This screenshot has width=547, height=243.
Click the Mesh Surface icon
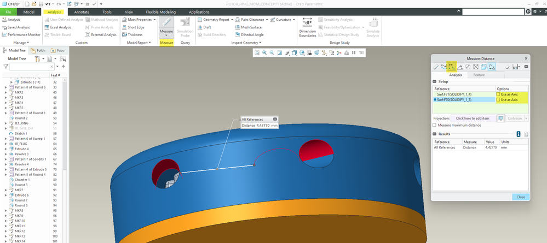249,27
